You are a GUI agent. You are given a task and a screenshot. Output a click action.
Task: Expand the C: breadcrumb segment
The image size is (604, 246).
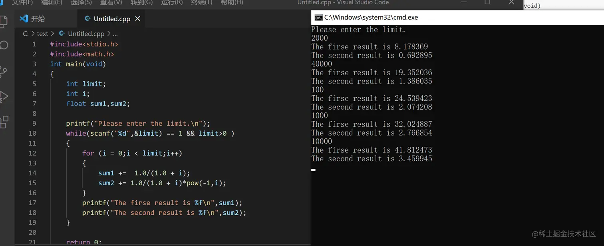[x=26, y=34]
